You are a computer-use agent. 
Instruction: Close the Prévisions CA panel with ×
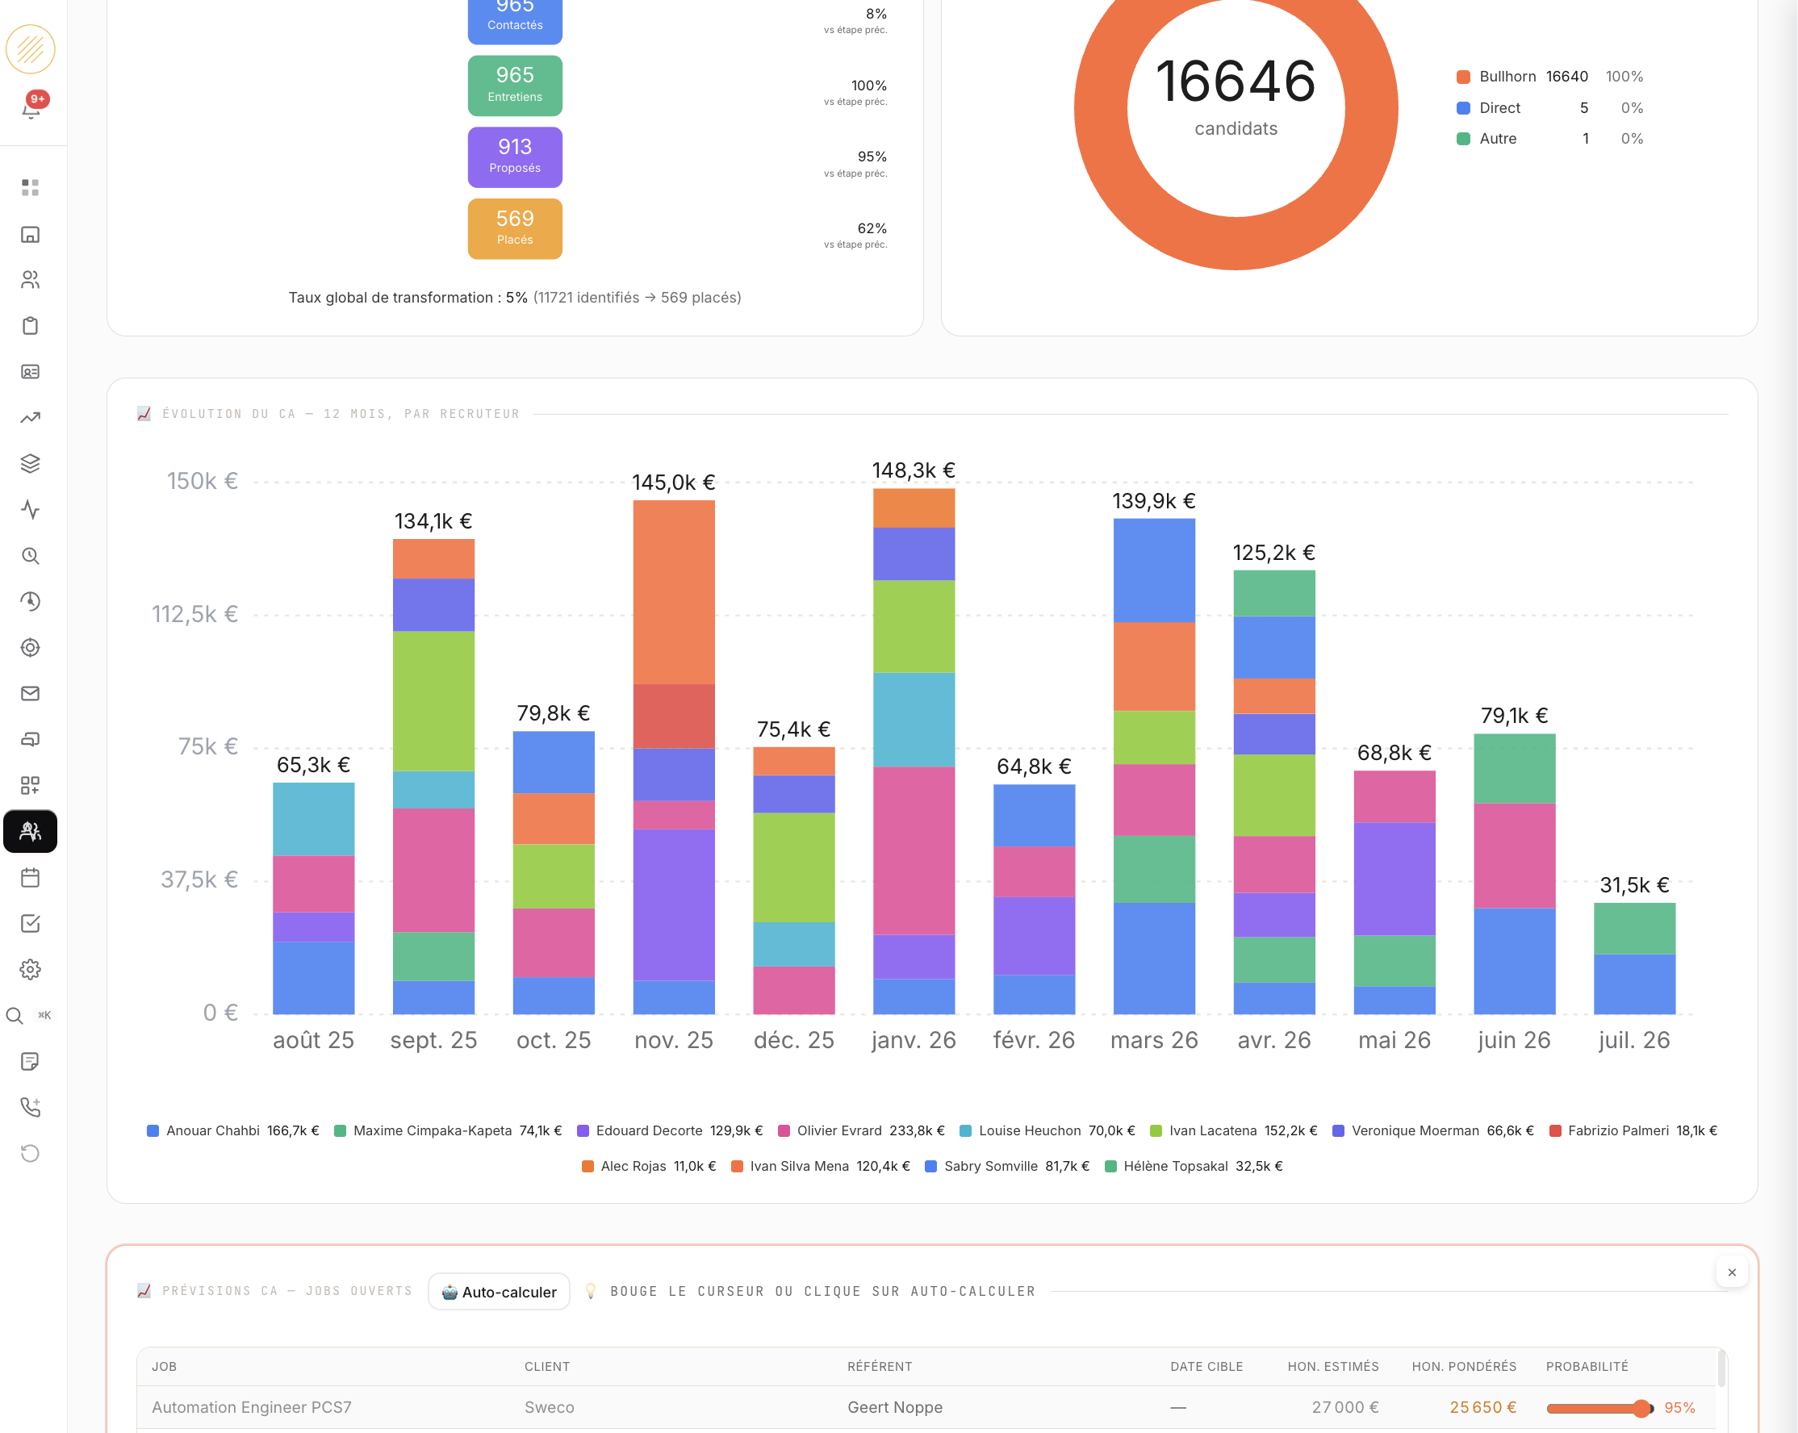click(x=1732, y=1272)
